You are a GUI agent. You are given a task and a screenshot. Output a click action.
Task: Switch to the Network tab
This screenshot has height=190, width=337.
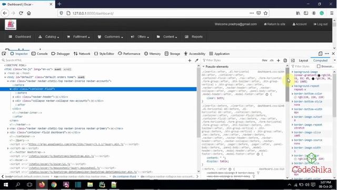pos(82,54)
